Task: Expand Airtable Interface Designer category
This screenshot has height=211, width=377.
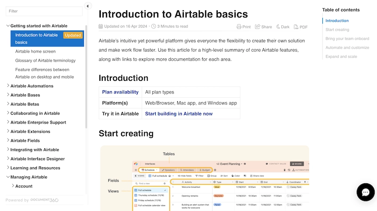Action: (x=8, y=158)
